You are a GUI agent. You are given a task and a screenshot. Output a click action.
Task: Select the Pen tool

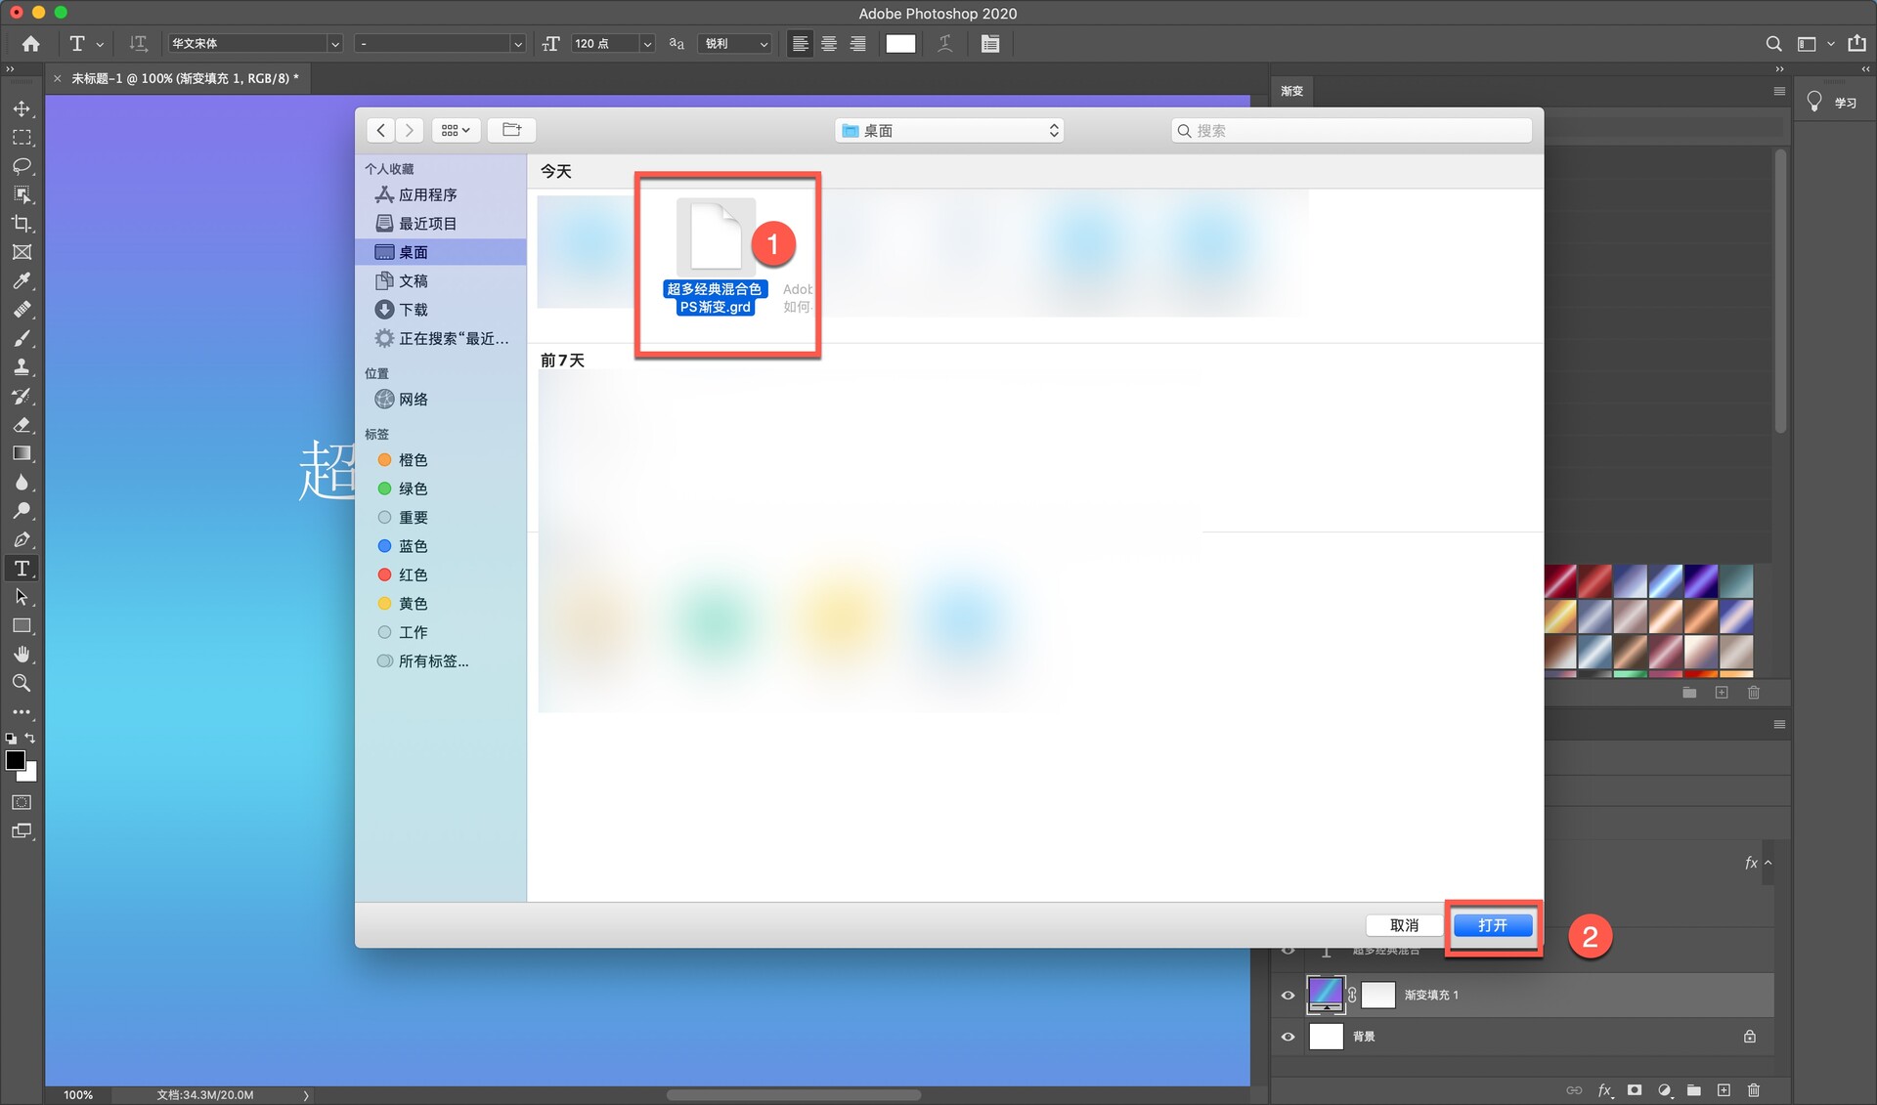(22, 539)
